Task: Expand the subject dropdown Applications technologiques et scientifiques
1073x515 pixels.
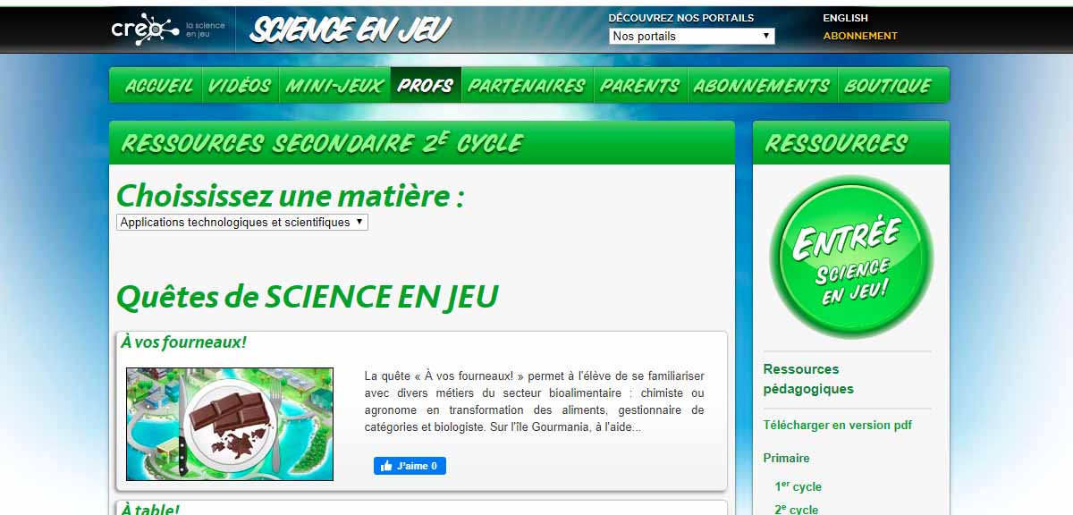Action: coord(242,222)
